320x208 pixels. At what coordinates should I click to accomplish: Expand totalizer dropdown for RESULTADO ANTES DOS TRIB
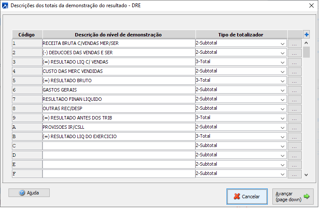[283, 118]
